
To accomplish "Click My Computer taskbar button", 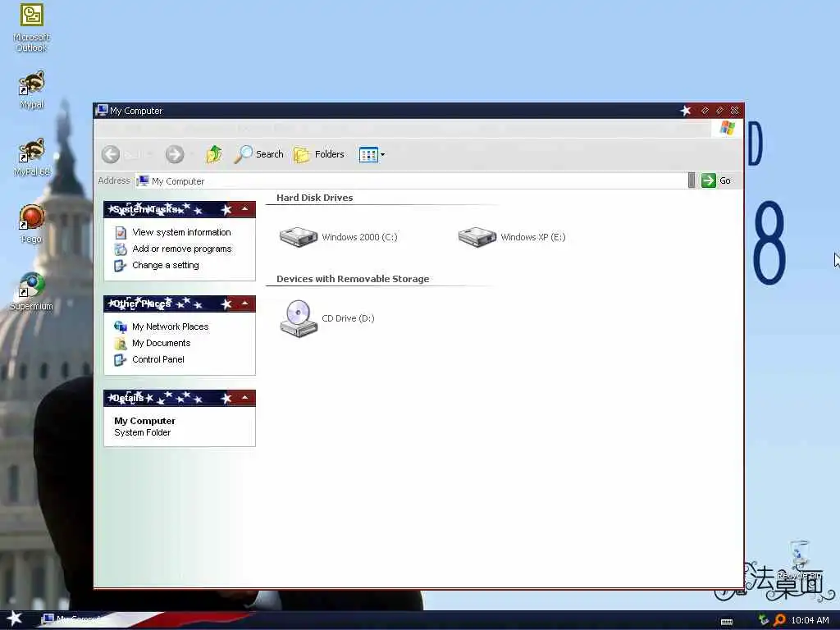I will 75,619.
